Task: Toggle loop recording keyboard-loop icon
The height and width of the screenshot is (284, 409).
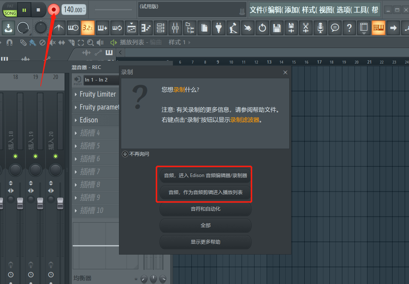Action: pyautogui.click(x=117, y=28)
